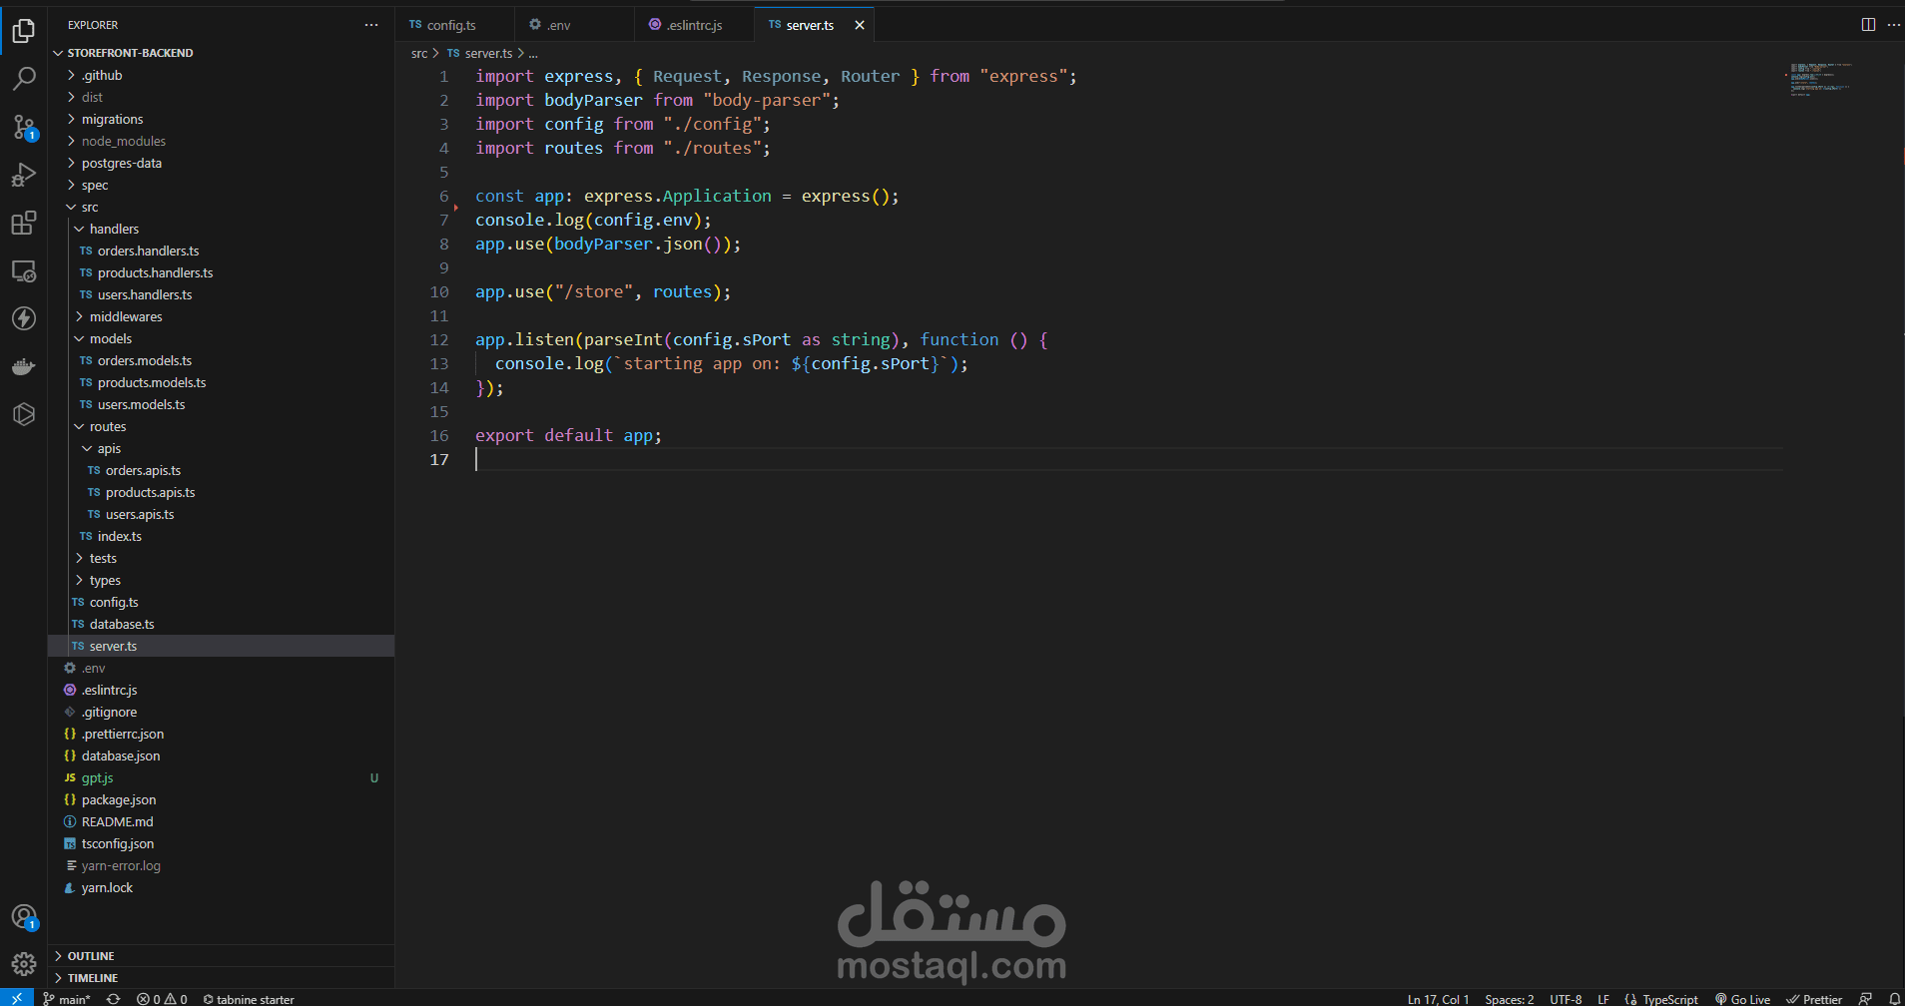1905x1006 pixels.
Task: Toggle the split editor button
Action: 1868,24
